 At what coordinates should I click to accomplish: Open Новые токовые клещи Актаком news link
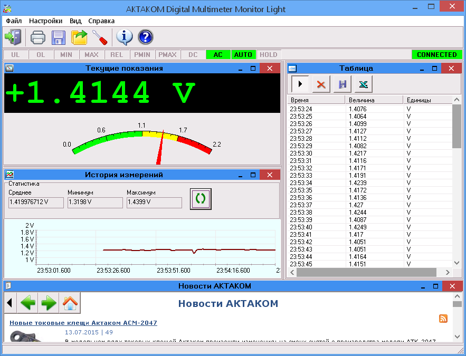click(x=83, y=323)
